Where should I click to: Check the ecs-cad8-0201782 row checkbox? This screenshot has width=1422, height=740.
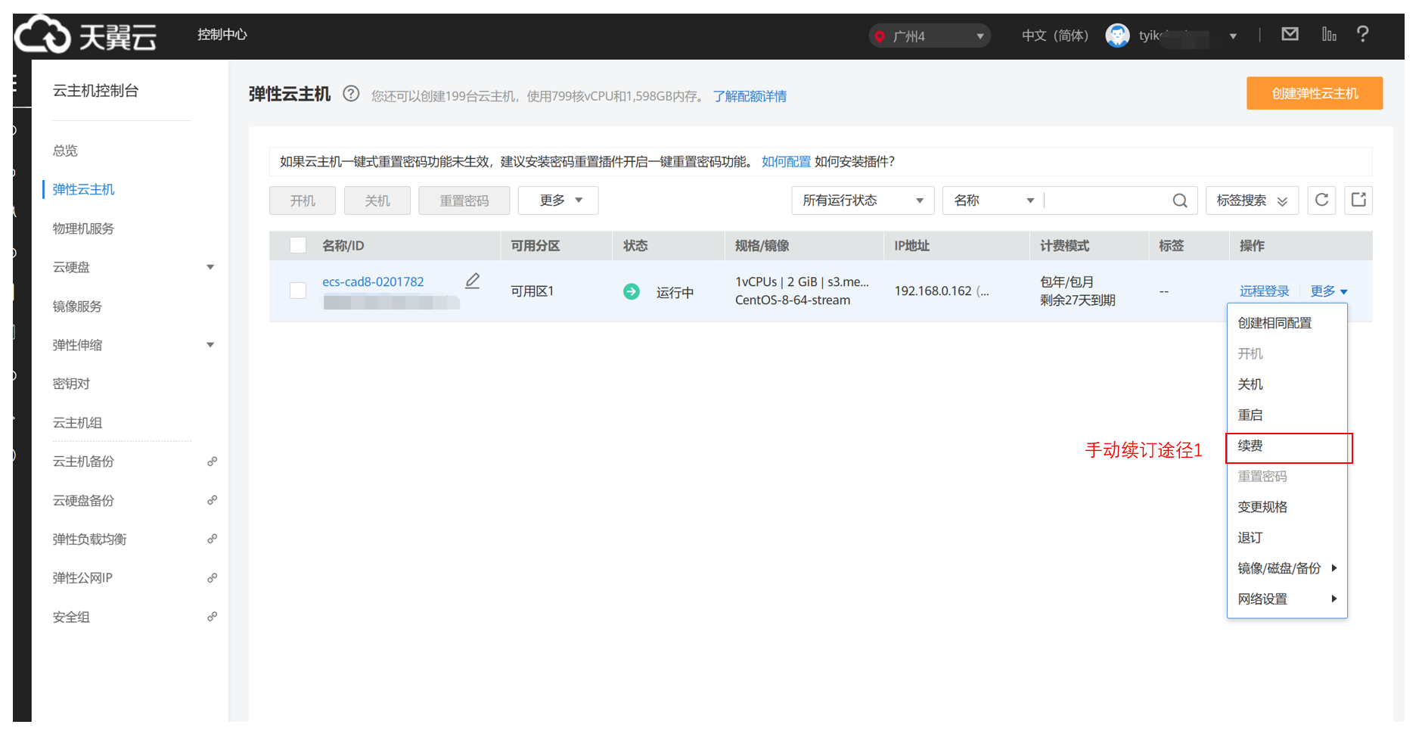tap(298, 291)
